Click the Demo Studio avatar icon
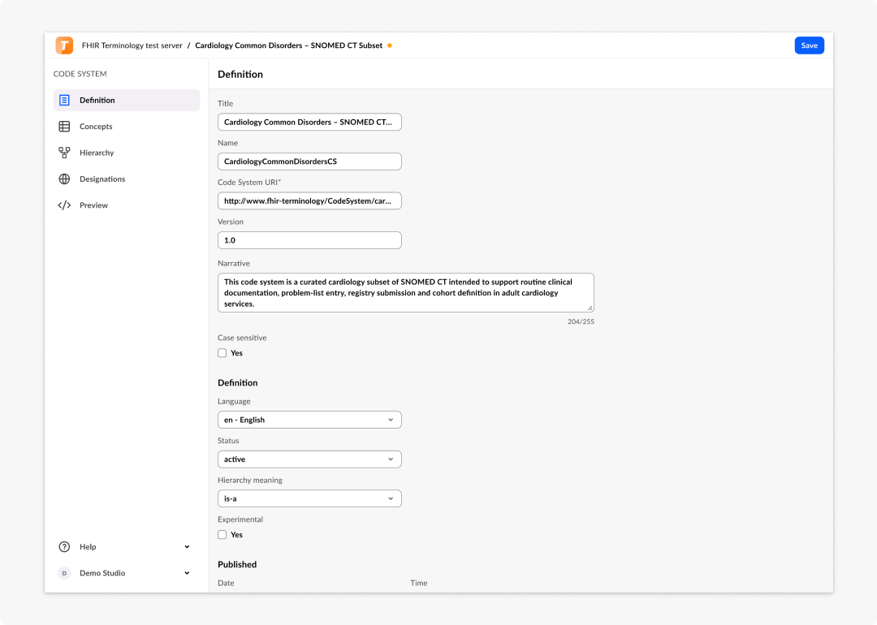Image resolution: width=877 pixels, height=625 pixels. pos(64,573)
